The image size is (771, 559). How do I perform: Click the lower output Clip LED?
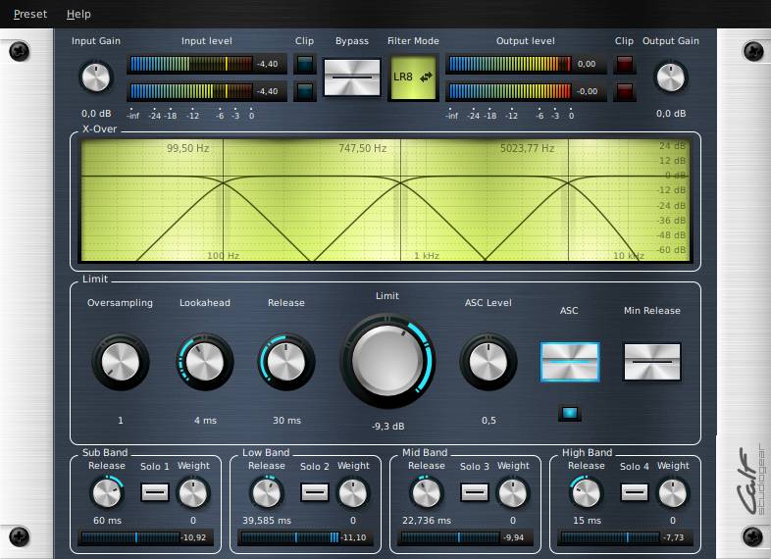(625, 91)
